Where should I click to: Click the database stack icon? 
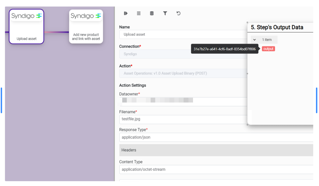click(x=152, y=13)
